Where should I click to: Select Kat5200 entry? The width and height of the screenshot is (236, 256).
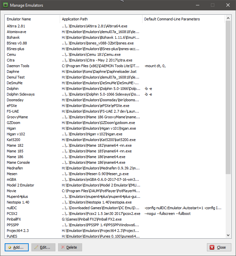tap(115, 140)
